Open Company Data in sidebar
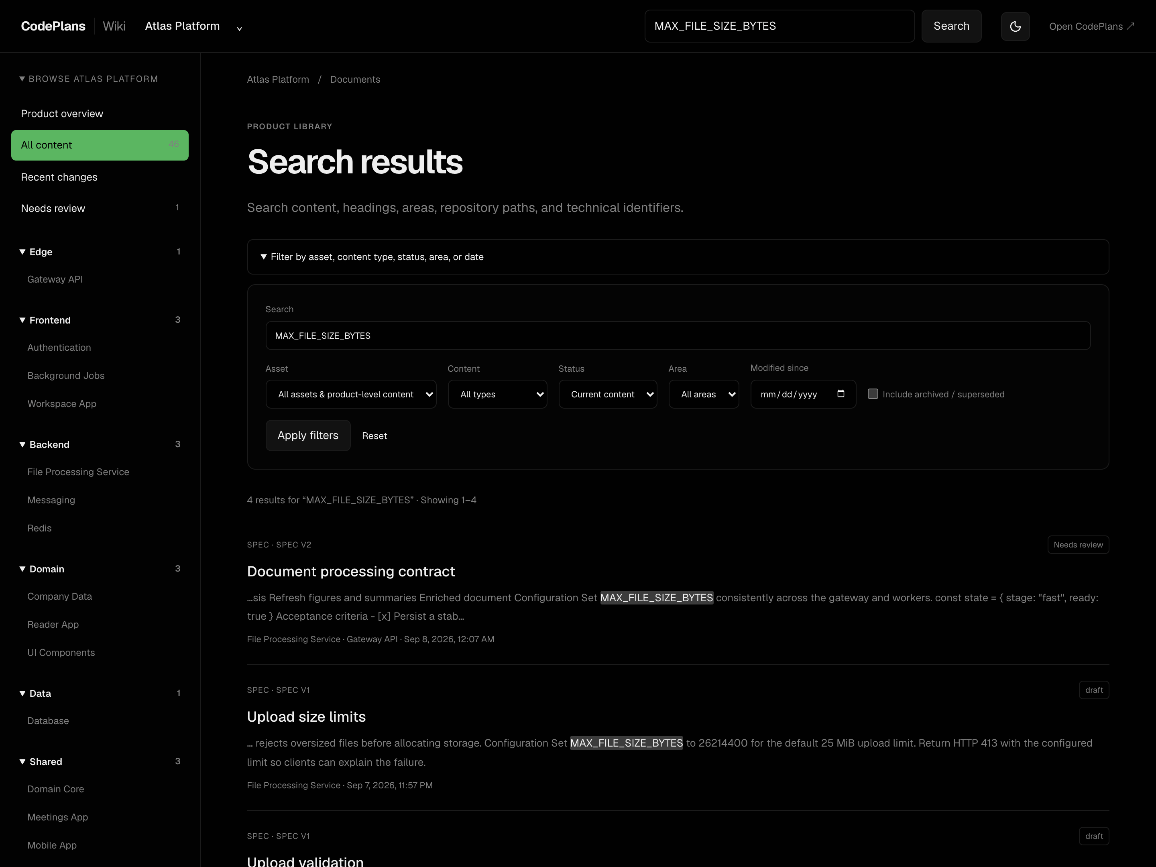Image resolution: width=1156 pixels, height=867 pixels. pyautogui.click(x=59, y=596)
